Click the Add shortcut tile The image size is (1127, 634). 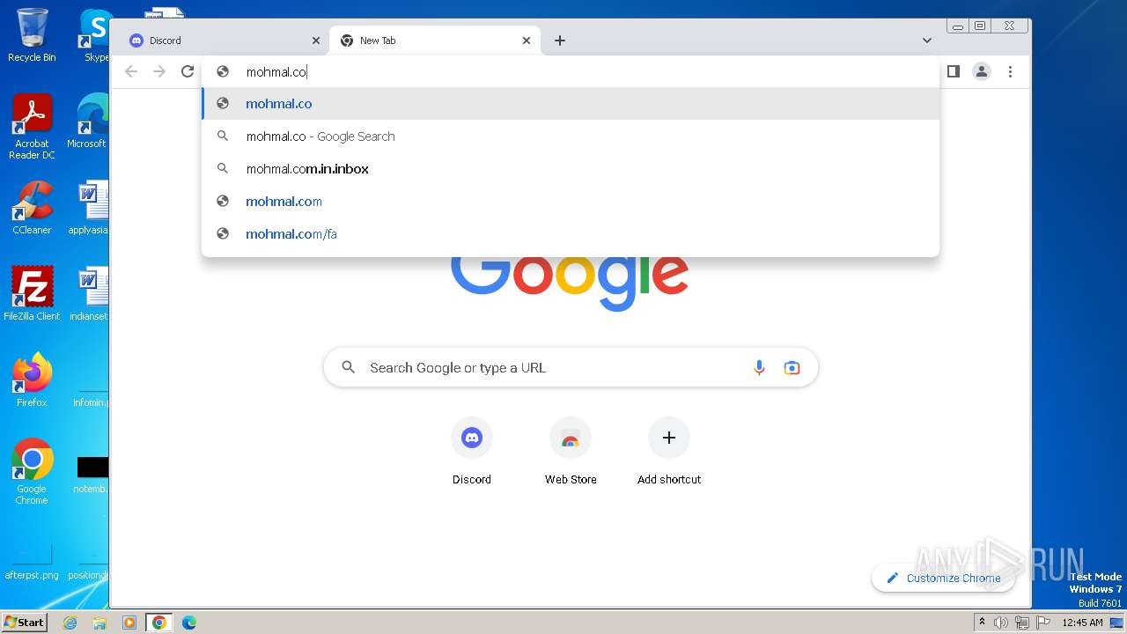coord(669,451)
